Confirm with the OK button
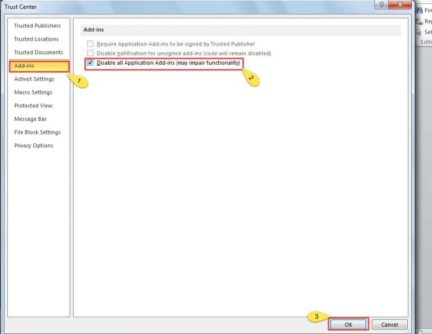The width and height of the screenshot is (432, 334). point(348,324)
